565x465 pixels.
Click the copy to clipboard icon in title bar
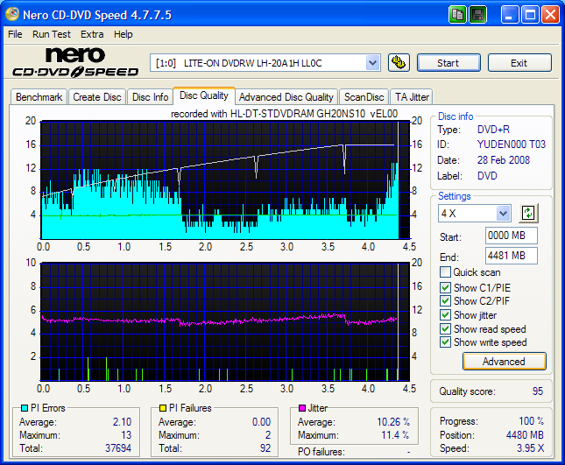coord(458,15)
